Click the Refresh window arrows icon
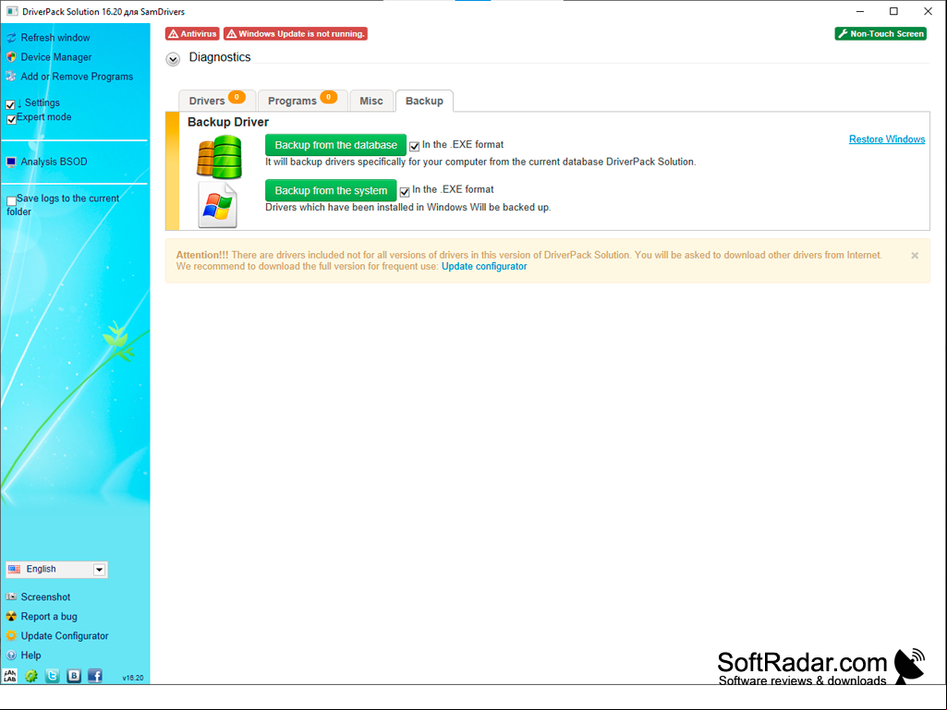 coord(11,38)
